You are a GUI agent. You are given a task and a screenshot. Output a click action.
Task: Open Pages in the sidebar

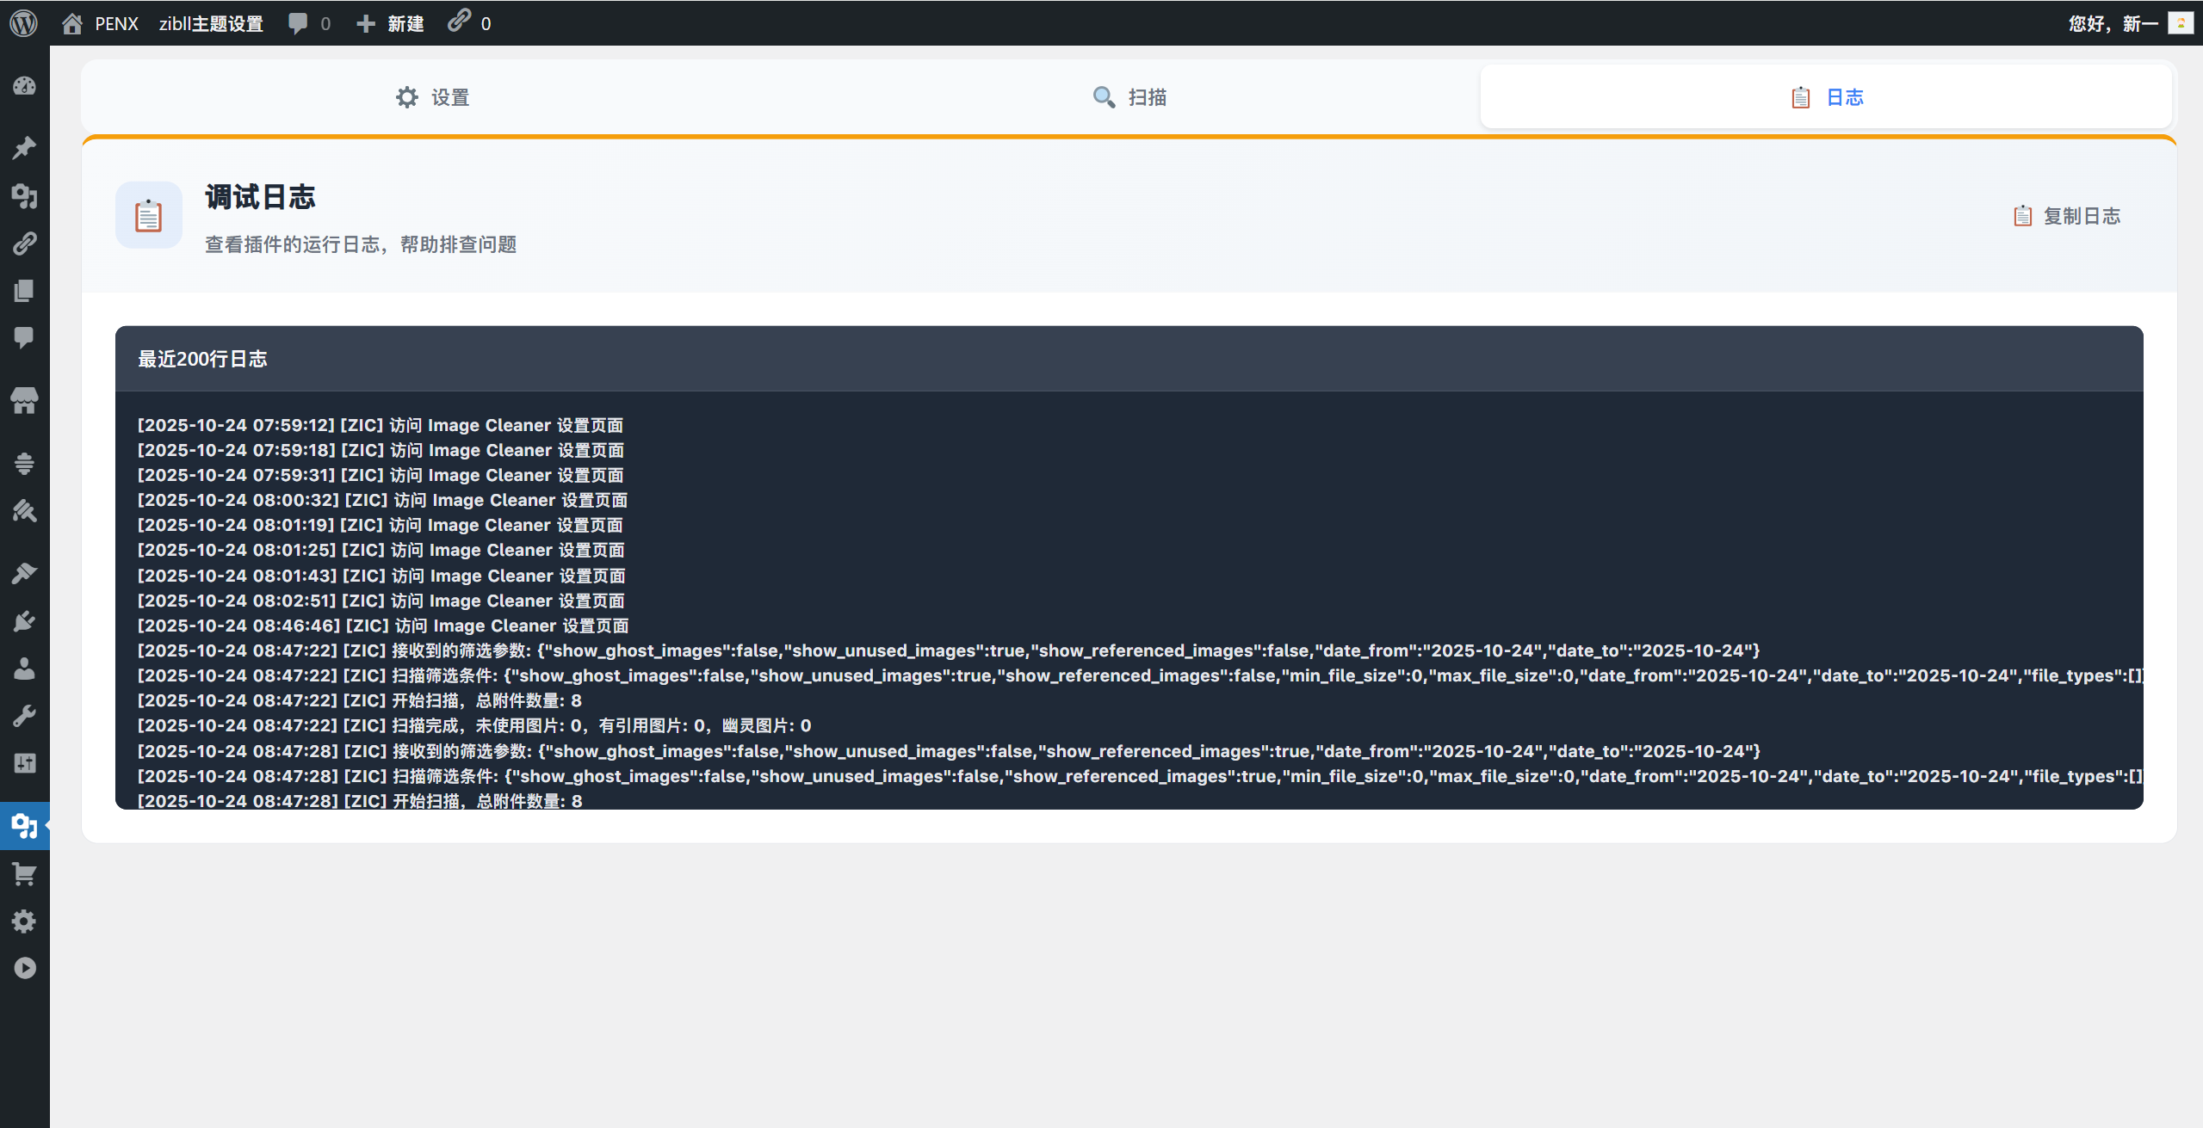[x=24, y=291]
